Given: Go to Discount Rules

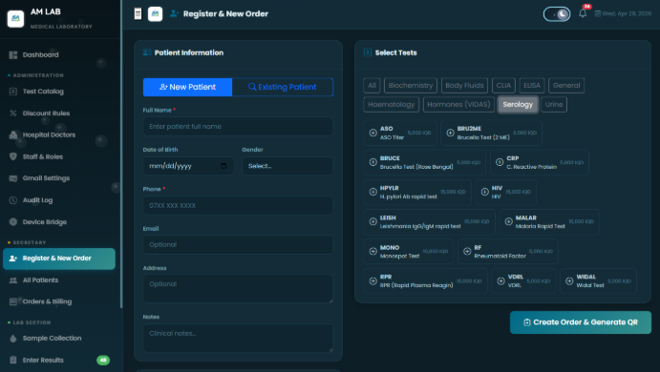Looking at the screenshot, I should coord(59,114).
